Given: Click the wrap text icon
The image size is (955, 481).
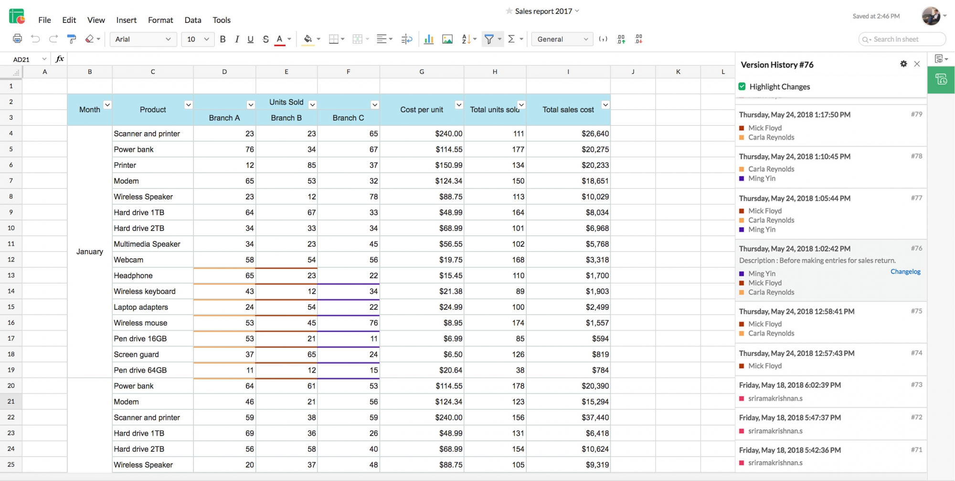Looking at the screenshot, I should 407,39.
